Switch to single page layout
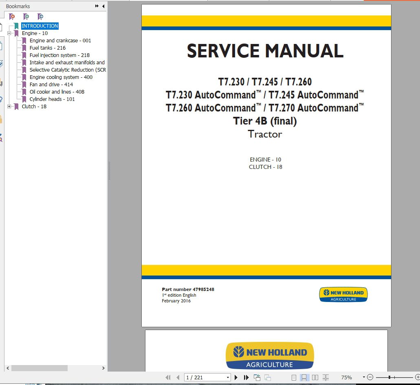This screenshot has height=385, width=420. tap(294, 377)
